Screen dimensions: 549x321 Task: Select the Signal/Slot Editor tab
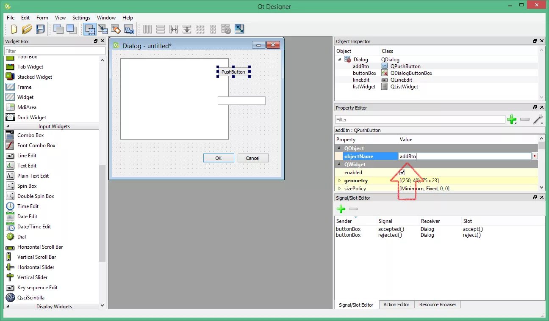pyautogui.click(x=356, y=305)
